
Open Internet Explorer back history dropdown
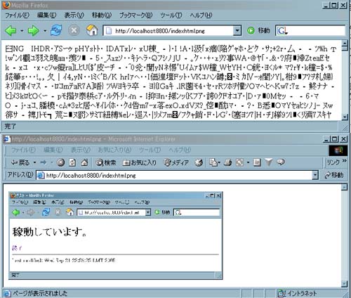pos(34,162)
